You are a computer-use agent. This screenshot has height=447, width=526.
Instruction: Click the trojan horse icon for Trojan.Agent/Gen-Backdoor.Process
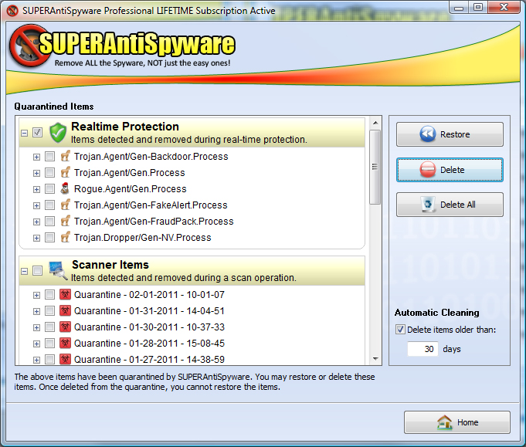click(x=65, y=156)
